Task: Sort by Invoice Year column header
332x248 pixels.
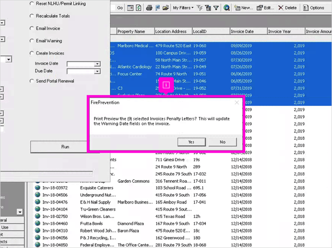Action: 286,32
